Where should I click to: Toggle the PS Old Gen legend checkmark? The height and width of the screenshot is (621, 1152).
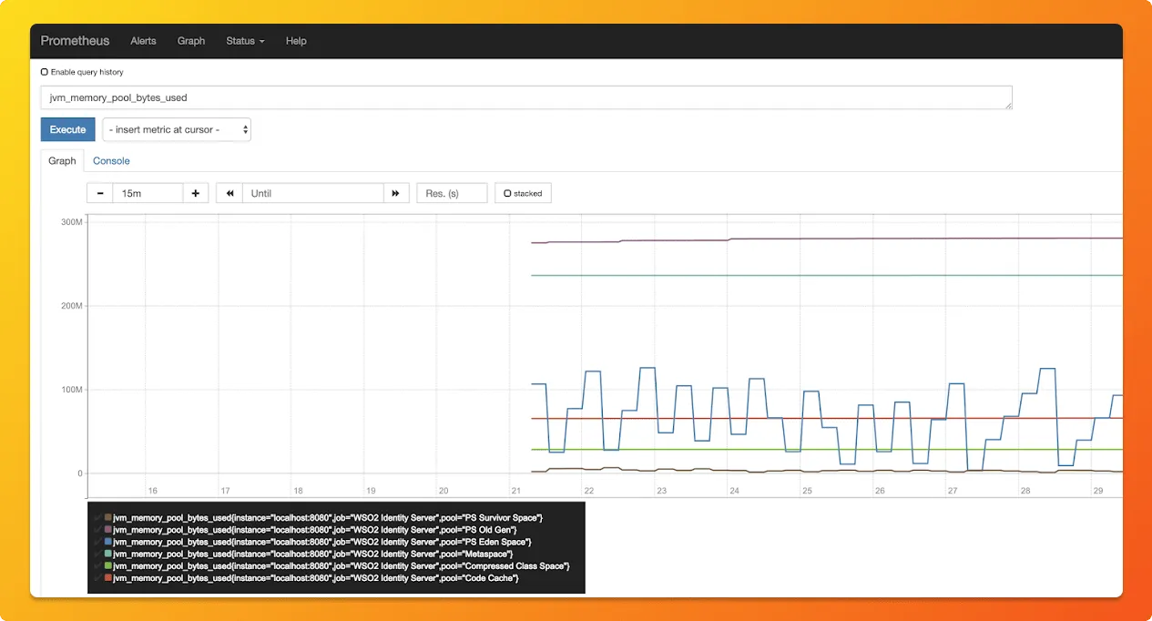[97, 529]
